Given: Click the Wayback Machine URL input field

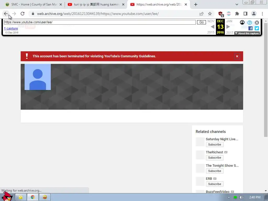Looking at the screenshot, I should (100, 22).
